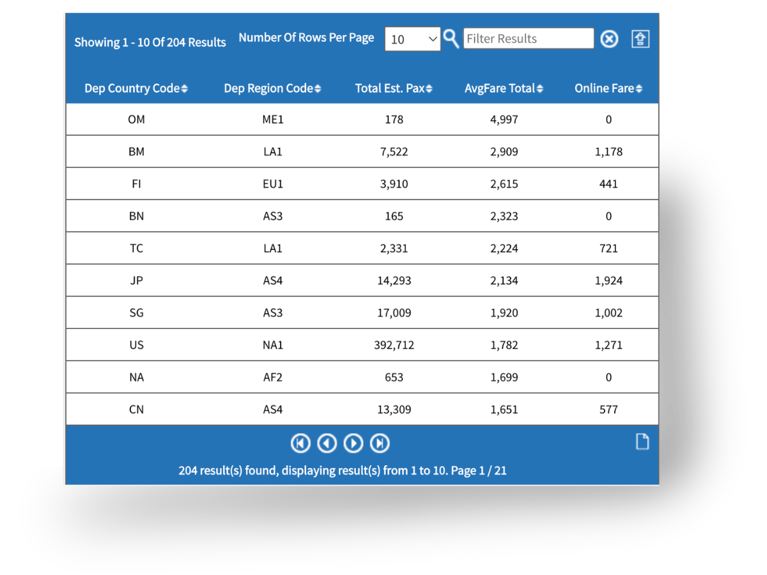
Task: Go to the previous results page
Action: click(x=327, y=443)
